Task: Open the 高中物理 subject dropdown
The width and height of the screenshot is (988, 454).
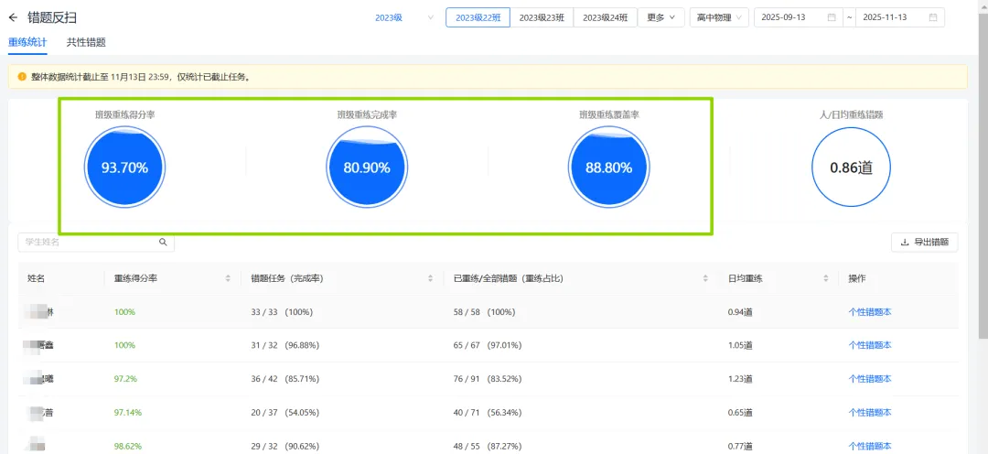Action: point(720,17)
